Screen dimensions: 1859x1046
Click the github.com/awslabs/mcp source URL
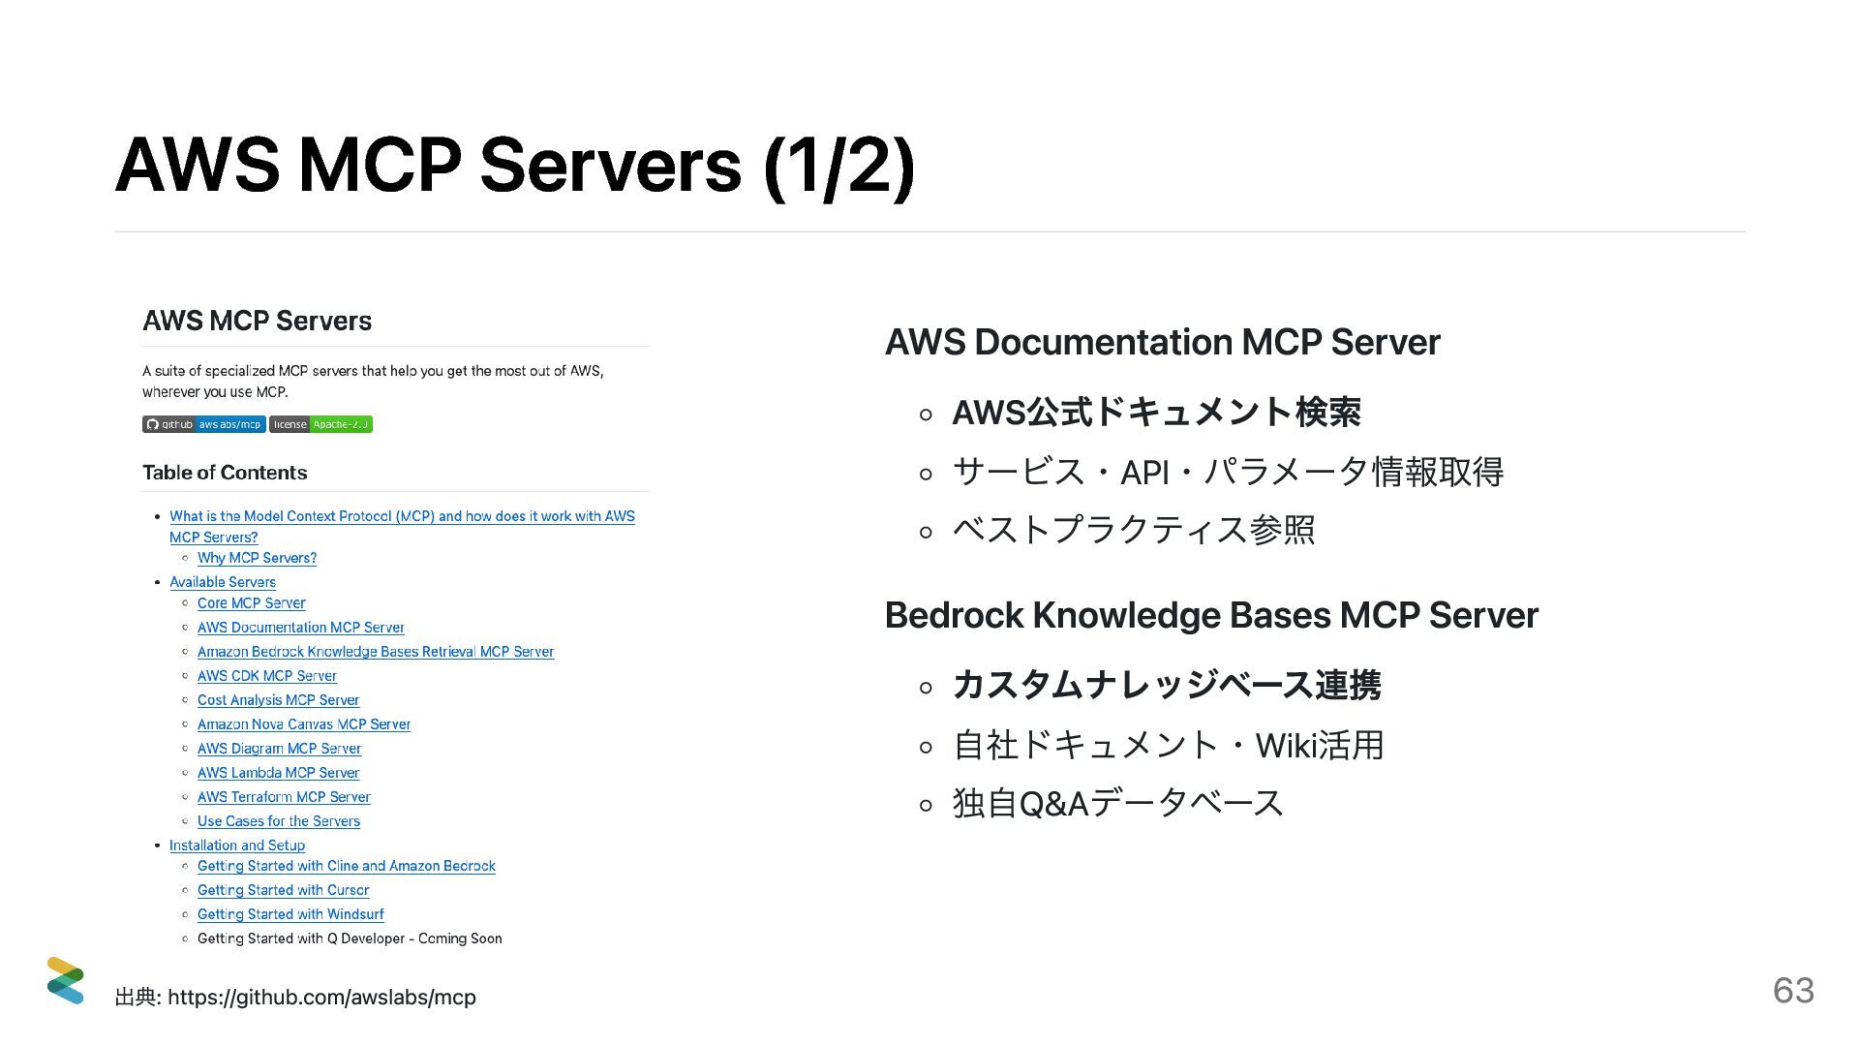tap(321, 998)
